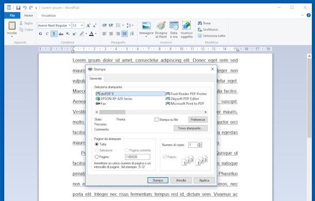
Task: Click the Redo arrow in title bar
Action: (31, 8)
